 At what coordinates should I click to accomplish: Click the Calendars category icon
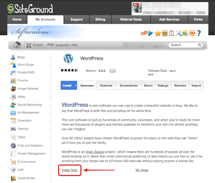pyautogui.click(x=13, y=121)
